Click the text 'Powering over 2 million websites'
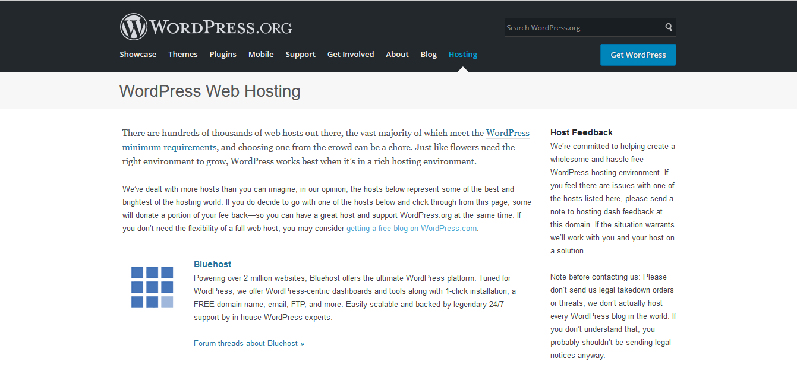Image resolution: width=797 pixels, height=371 pixels. [x=250, y=278]
